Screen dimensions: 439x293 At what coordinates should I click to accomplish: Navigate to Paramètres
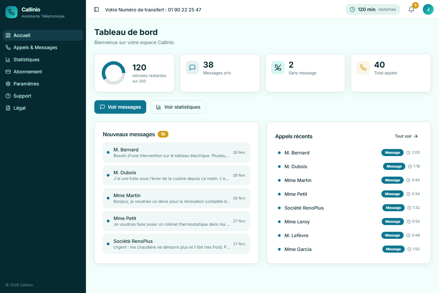pyautogui.click(x=26, y=84)
